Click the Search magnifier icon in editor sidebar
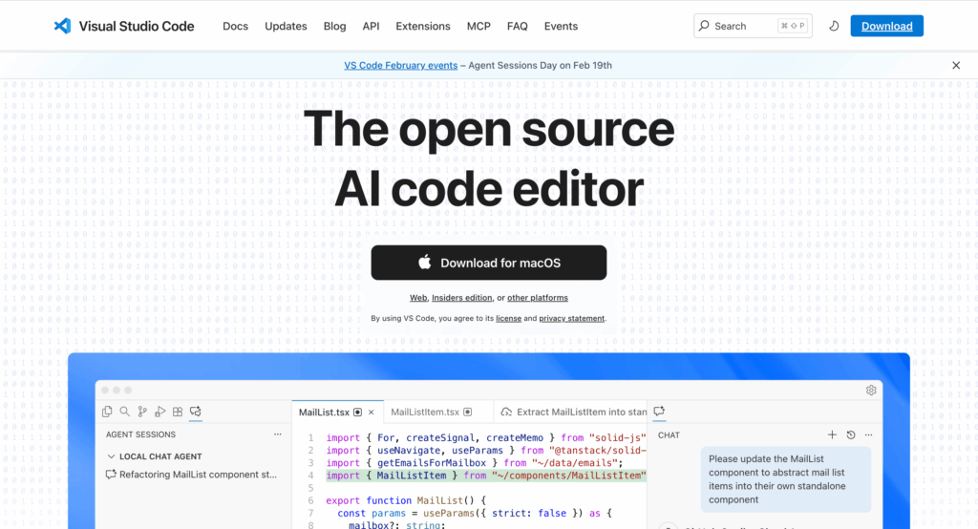The width and height of the screenshot is (978, 529). (125, 412)
